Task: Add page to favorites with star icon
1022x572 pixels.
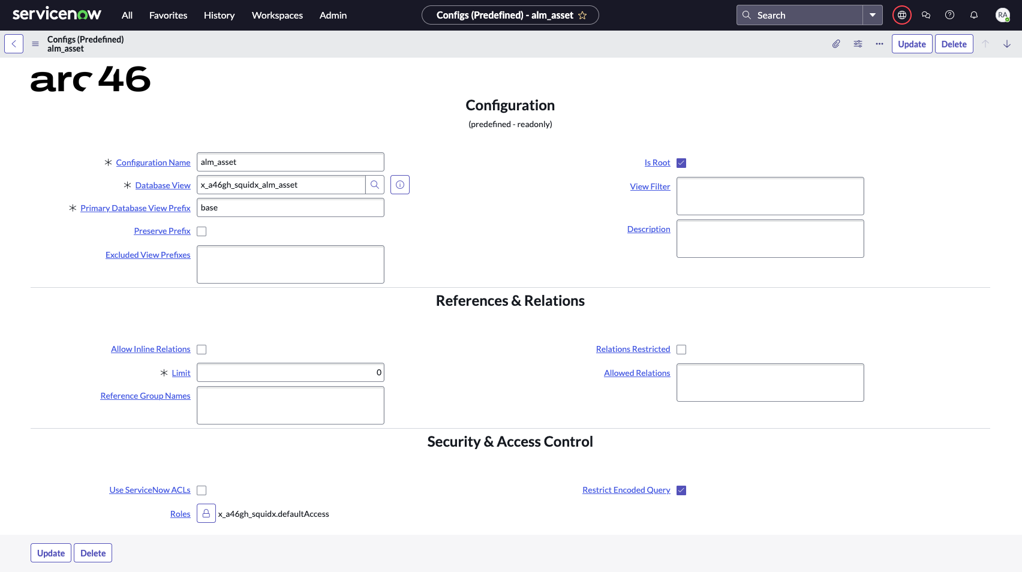Action: pyautogui.click(x=582, y=16)
